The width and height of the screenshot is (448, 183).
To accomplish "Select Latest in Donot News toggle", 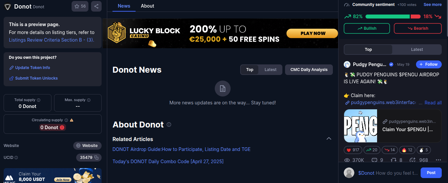I will [271, 70].
